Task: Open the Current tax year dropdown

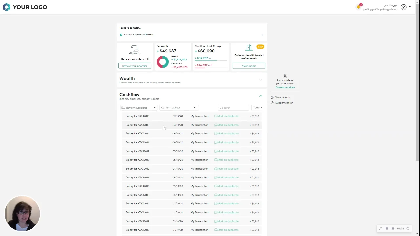Action: 178,108
